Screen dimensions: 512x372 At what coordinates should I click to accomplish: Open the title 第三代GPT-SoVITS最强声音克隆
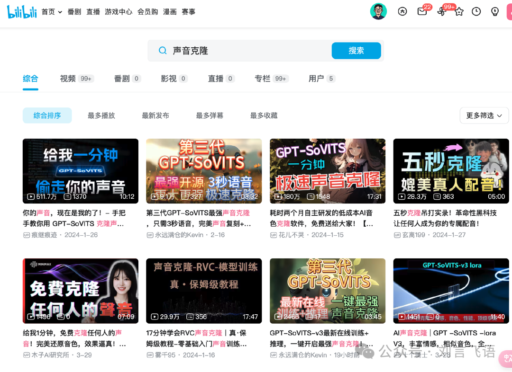pos(199,218)
